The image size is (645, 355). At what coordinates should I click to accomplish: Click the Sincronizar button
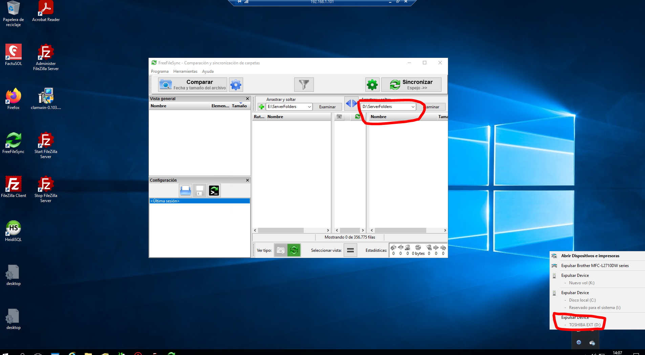pos(411,85)
